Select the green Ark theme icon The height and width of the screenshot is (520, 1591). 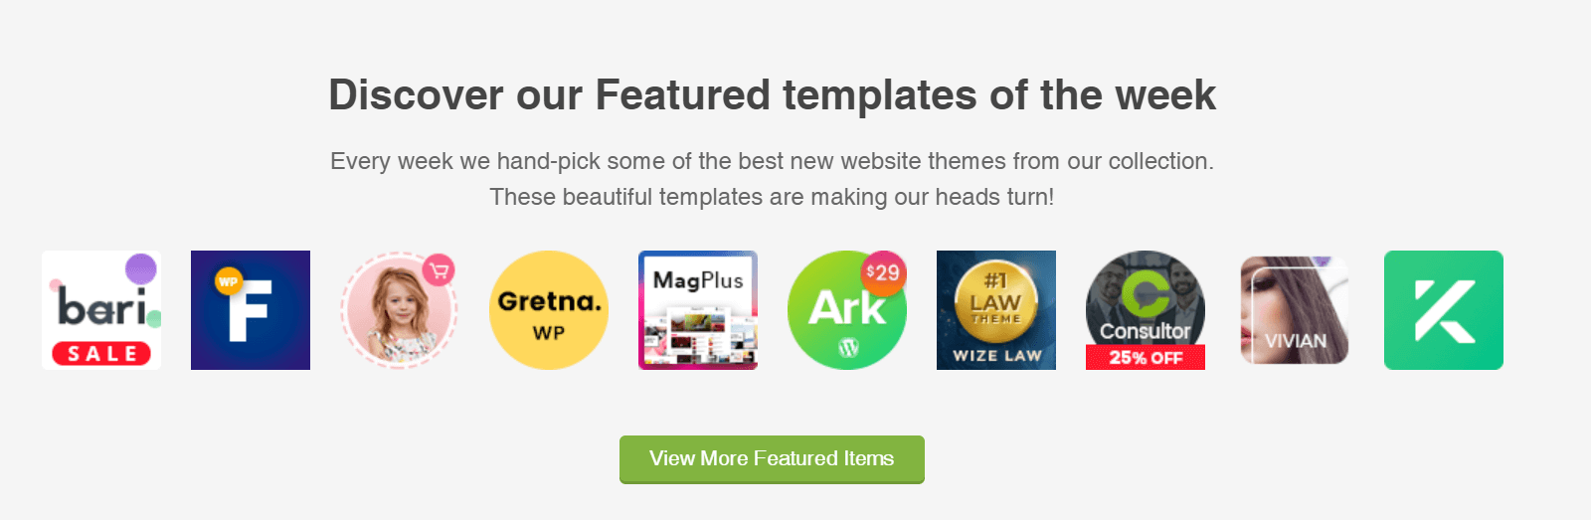click(847, 310)
